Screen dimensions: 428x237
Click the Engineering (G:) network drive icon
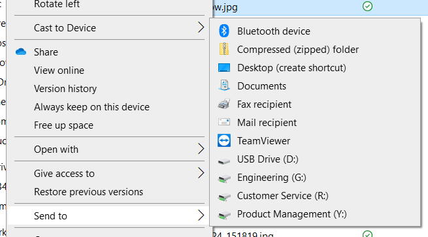point(224,179)
